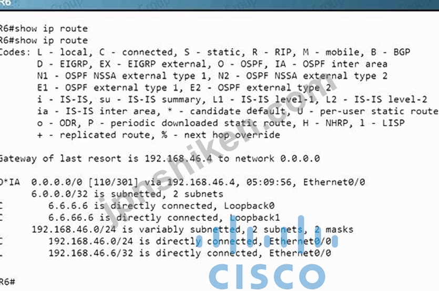Click the 'OSPF NSSA external type 1' line
439x291 pixels.
point(212,76)
